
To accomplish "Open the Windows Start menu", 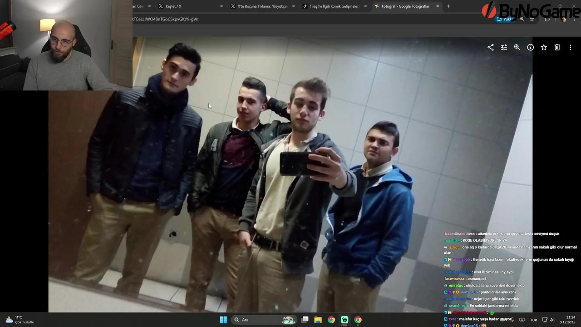I will [223, 320].
